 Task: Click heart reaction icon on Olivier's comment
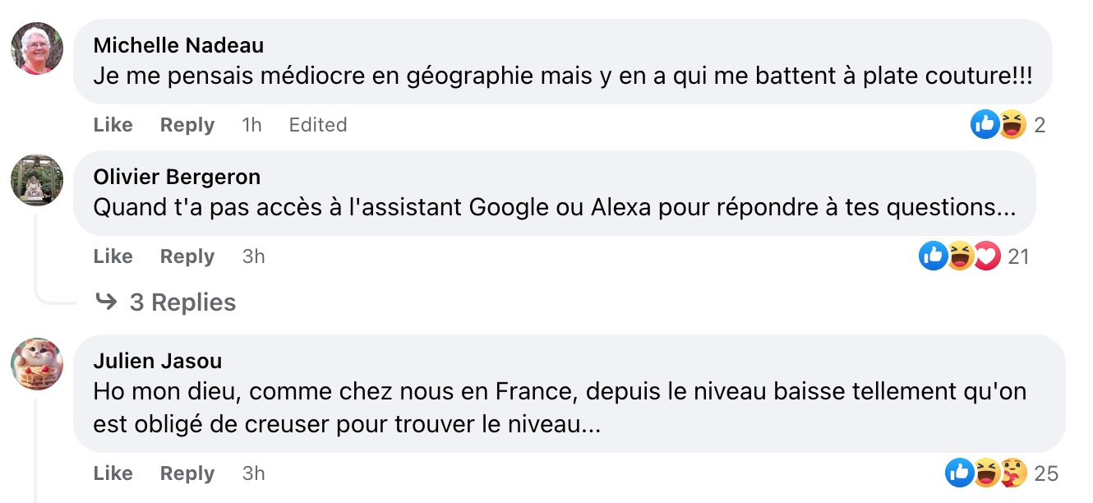click(x=986, y=256)
